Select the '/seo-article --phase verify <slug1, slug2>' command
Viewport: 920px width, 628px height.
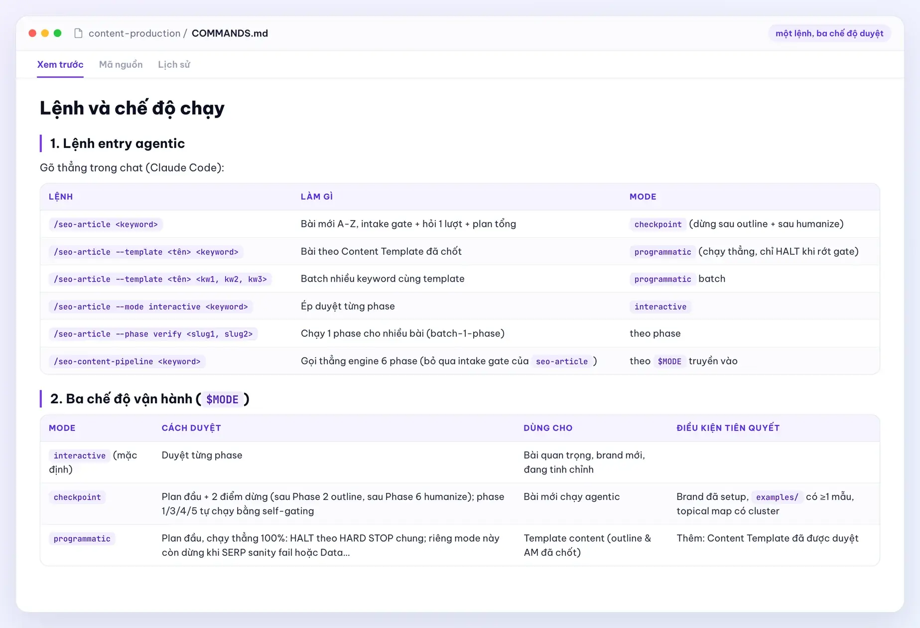[153, 334]
